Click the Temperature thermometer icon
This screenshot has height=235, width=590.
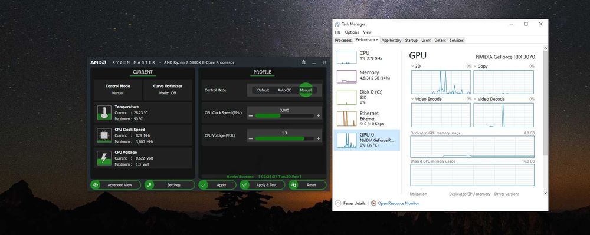click(104, 112)
